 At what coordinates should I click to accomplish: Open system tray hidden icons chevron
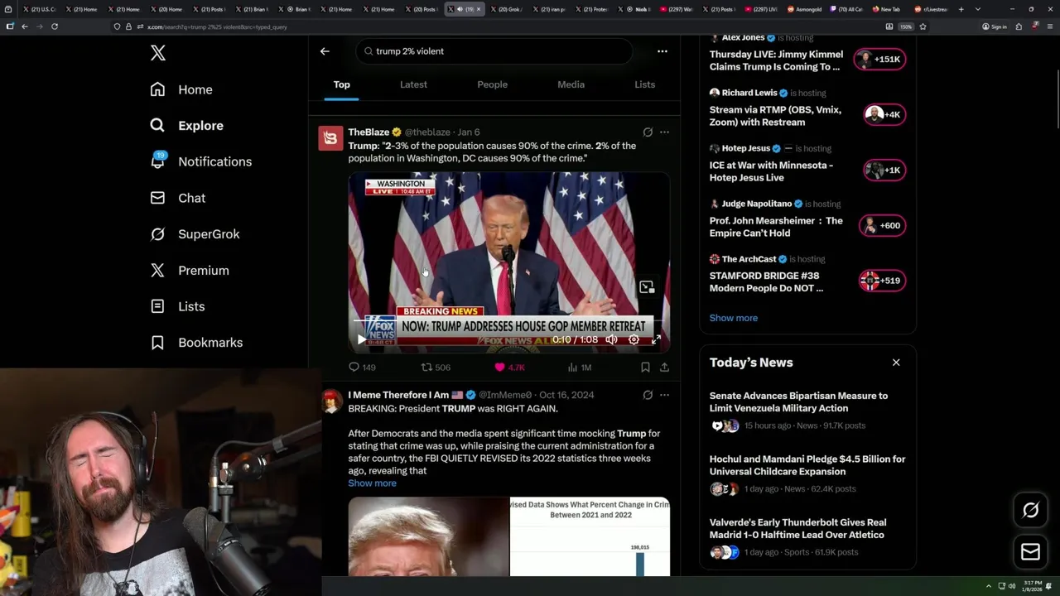click(988, 586)
